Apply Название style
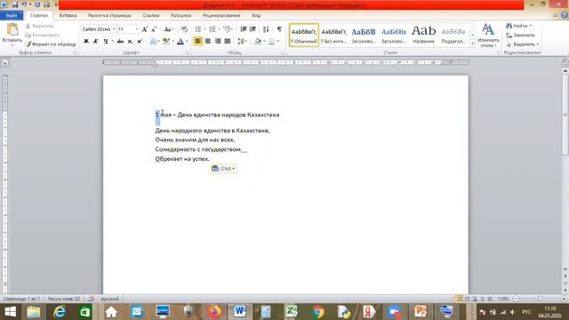 pos(423,36)
